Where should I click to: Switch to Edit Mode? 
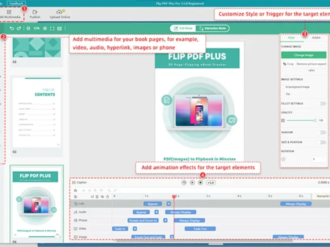tap(183, 28)
